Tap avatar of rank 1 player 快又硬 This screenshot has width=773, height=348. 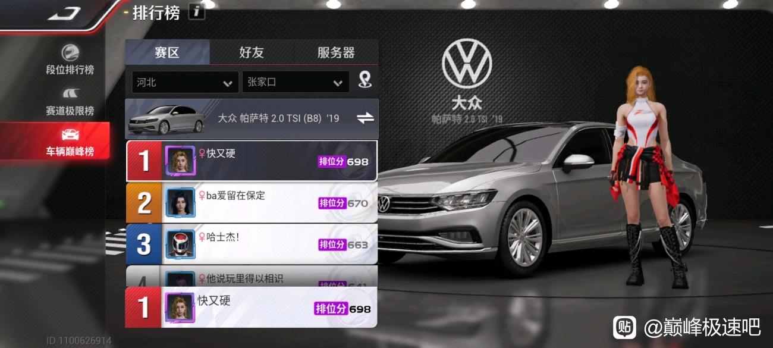180,161
